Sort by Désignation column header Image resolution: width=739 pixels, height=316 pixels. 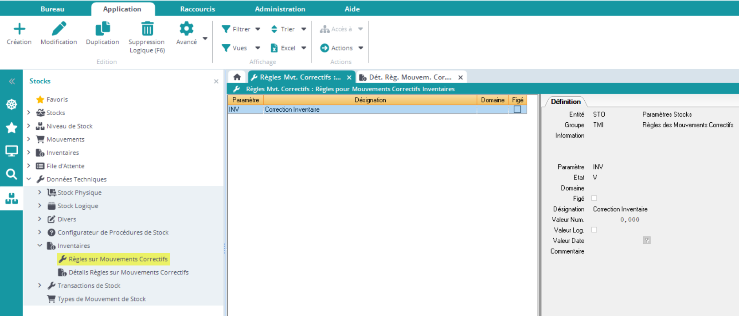coord(370,100)
